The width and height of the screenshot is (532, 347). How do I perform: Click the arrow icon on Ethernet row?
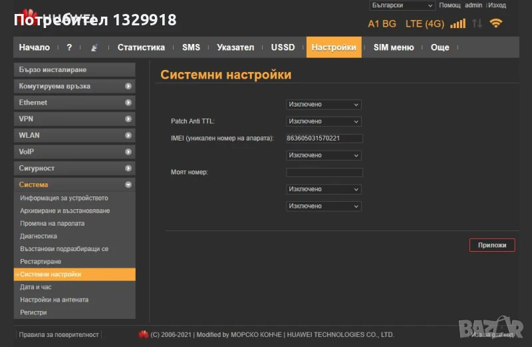pyautogui.click(x=128, y=103)
